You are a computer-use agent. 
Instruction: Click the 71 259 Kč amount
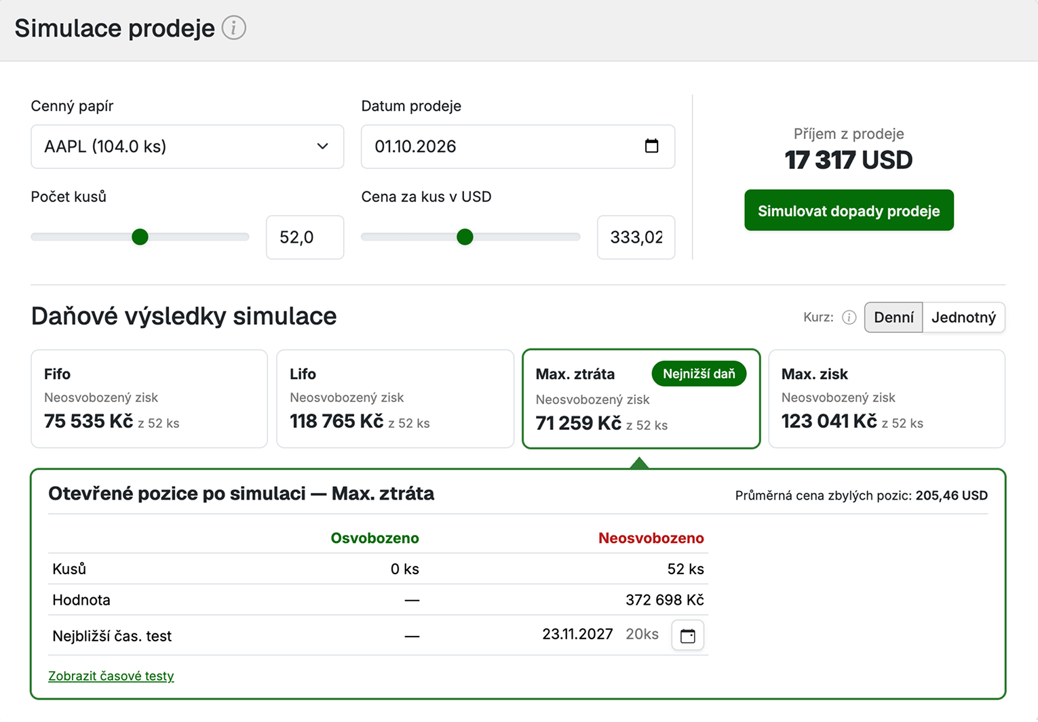579,423
